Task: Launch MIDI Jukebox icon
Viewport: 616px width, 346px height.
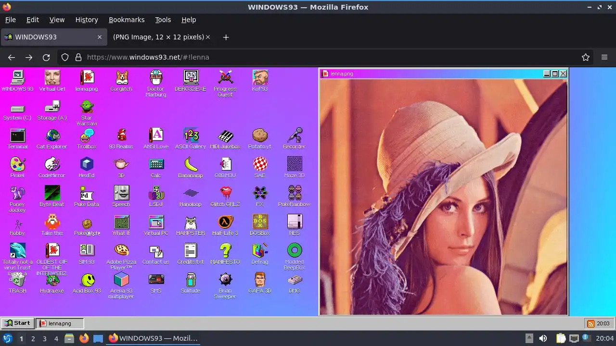Action: [x=225, y=136]
